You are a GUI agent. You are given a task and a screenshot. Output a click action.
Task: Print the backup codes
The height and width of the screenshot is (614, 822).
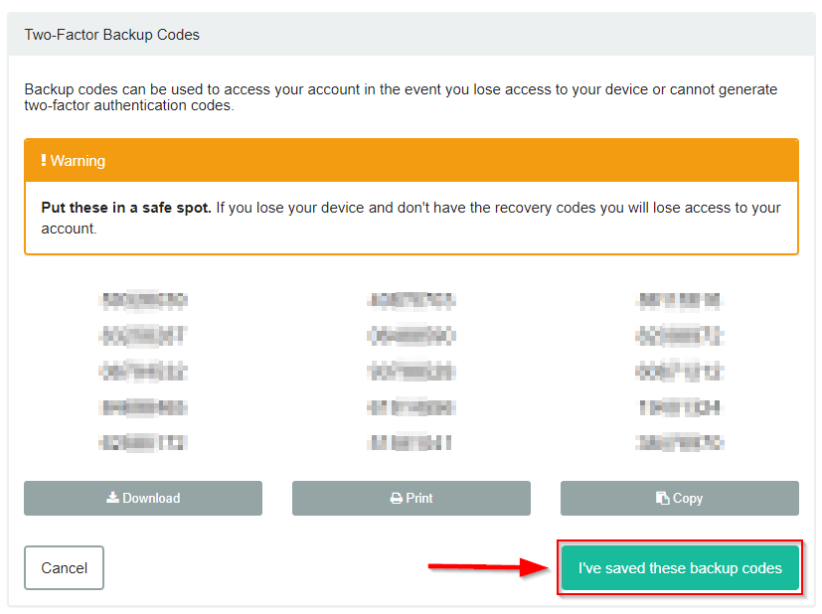[x=411, y=498]
